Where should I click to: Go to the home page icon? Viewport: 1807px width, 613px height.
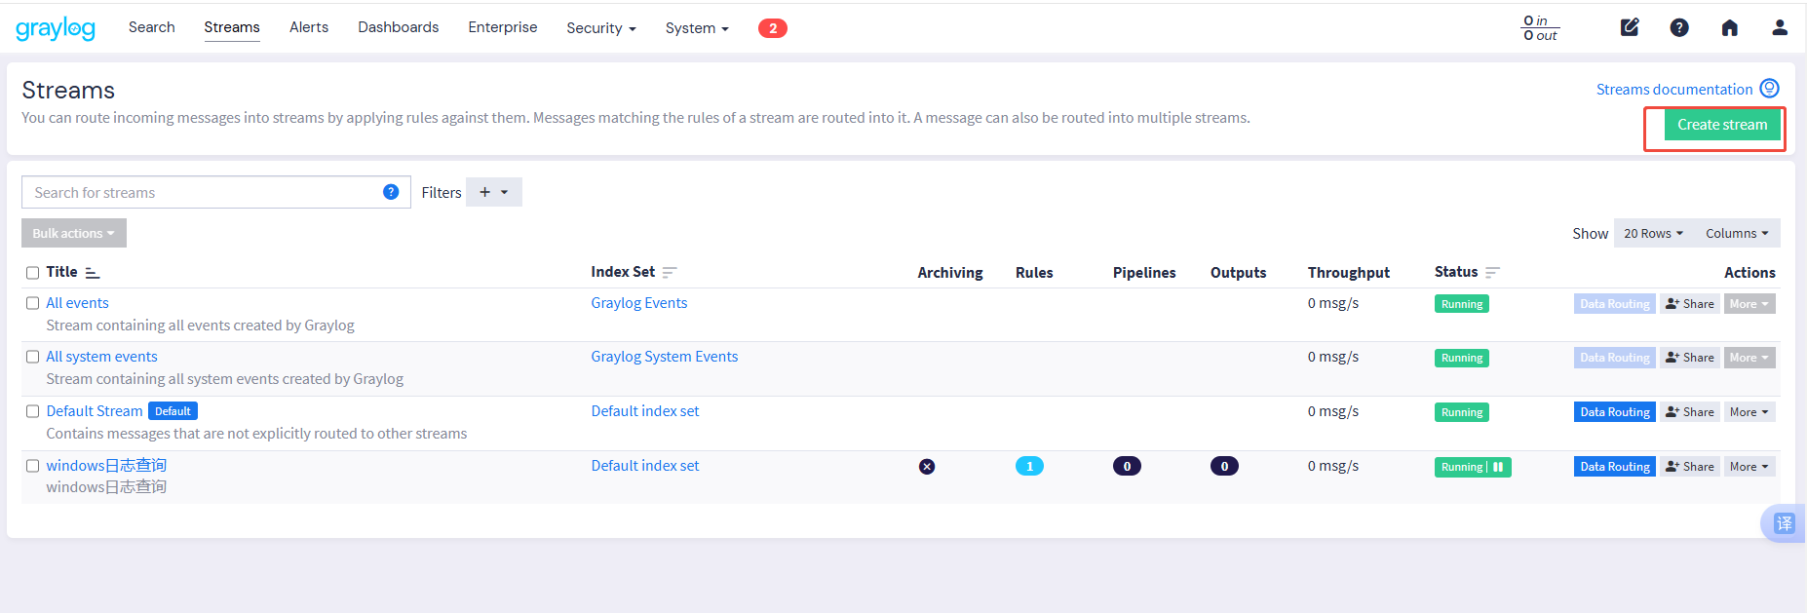1730,27
